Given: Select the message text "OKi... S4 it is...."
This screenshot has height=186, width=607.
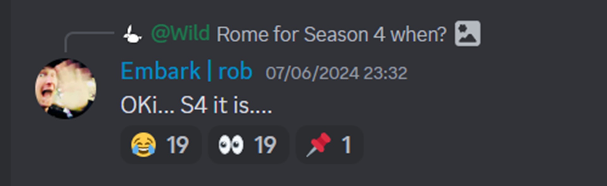Looking at the screenshot, I should 196,105.
